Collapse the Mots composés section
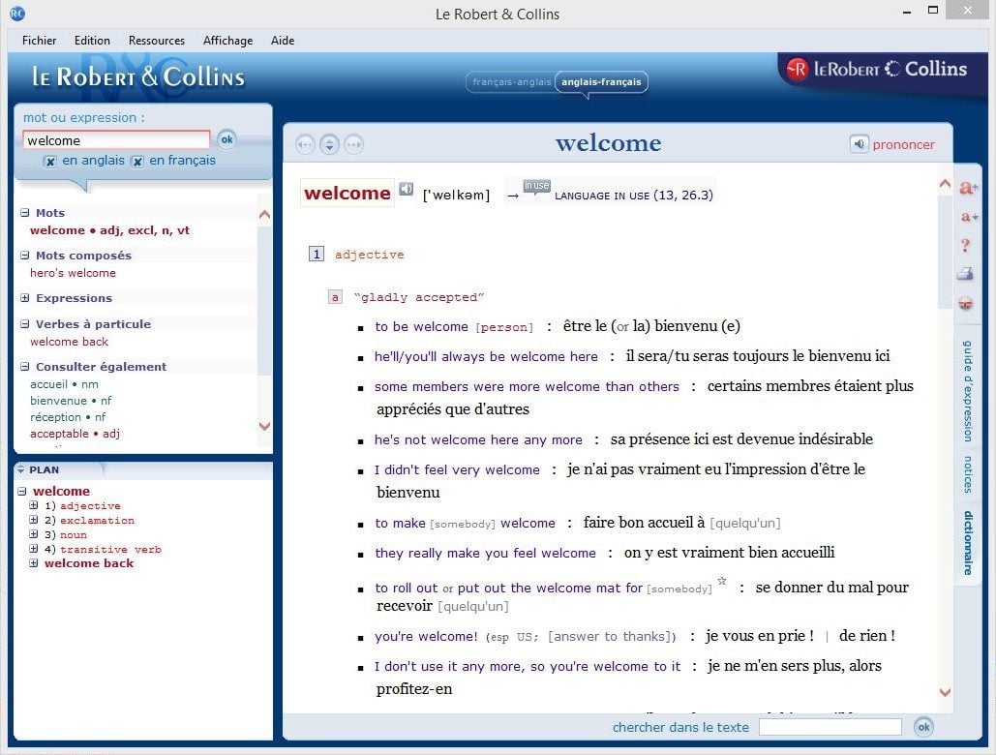Screen dimensions: 996x755 pyautogui.click(x=25, y=256)
